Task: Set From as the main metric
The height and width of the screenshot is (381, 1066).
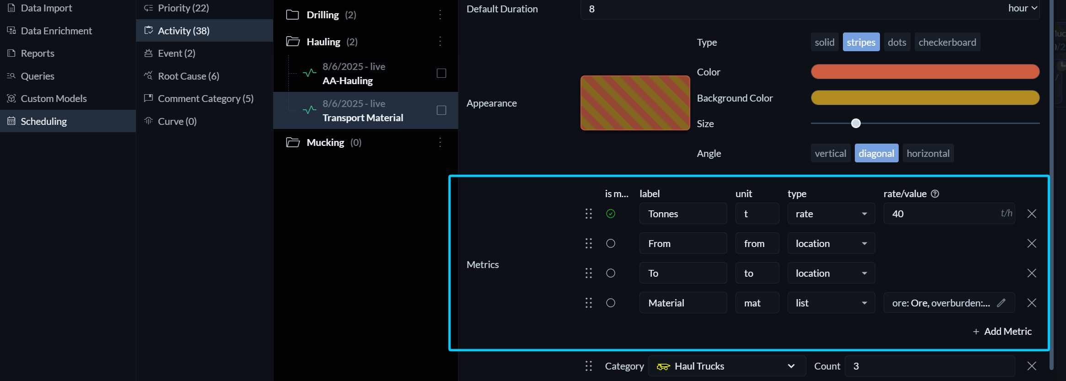Action: coord(611,243)
